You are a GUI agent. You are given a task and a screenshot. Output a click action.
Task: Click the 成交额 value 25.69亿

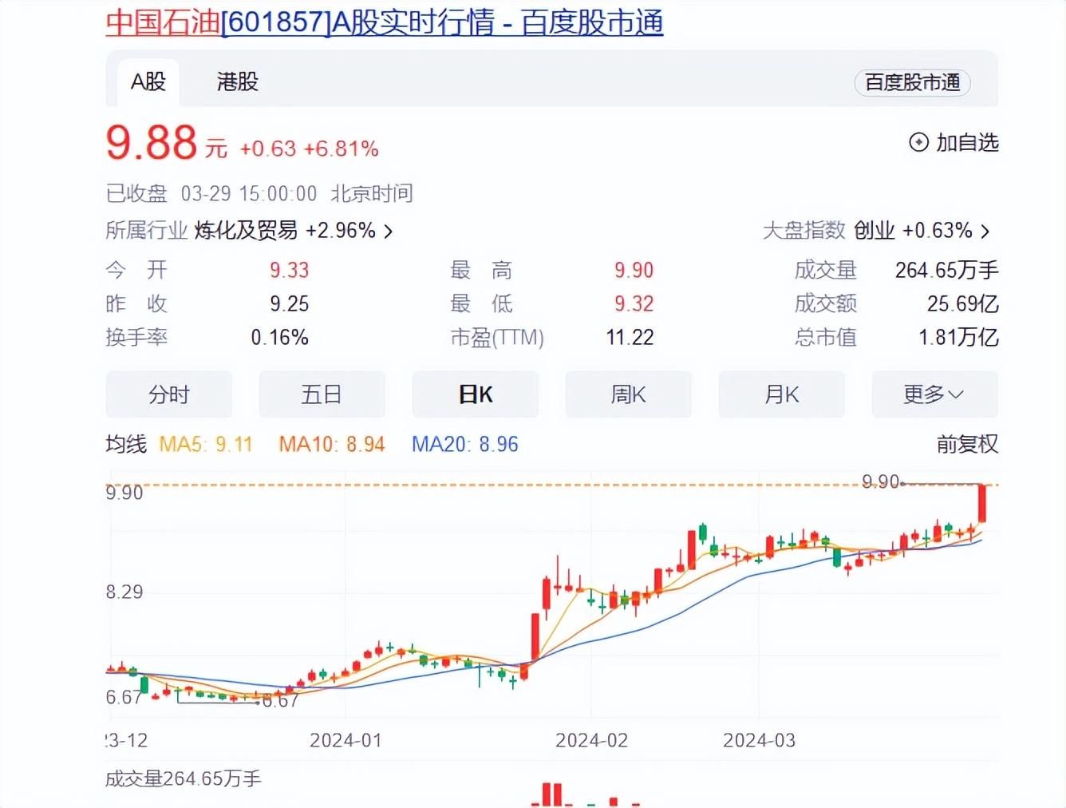(962, 303)
